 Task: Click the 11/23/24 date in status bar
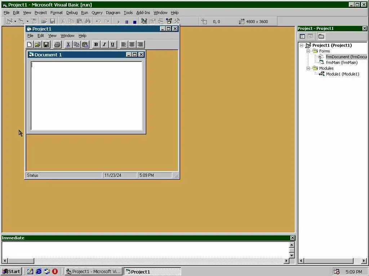pos(120,175)
